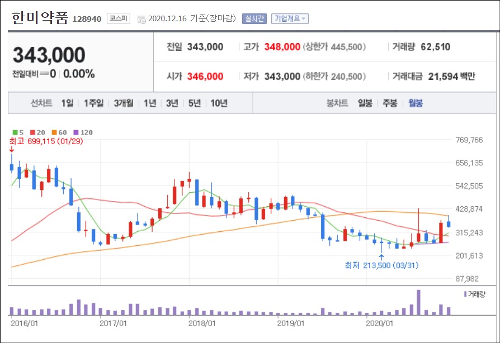Click the 2019/01 x-axis label
Screen dimensions: 500x343
(x=291, y=323)
